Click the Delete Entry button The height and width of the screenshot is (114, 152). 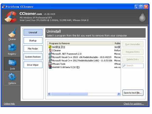coord(133,59)
